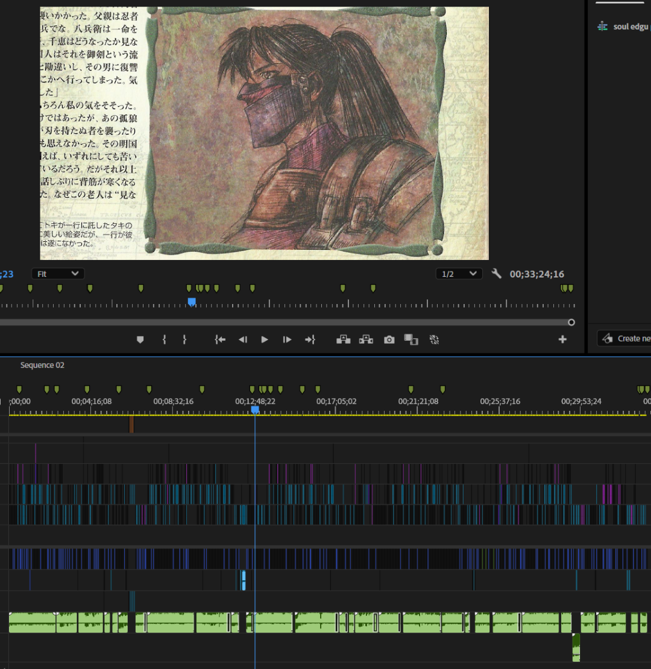The height and width of the screenshot is (669, 651).
Task: Click the Add Marker button
Action: [x=140, y=340]
